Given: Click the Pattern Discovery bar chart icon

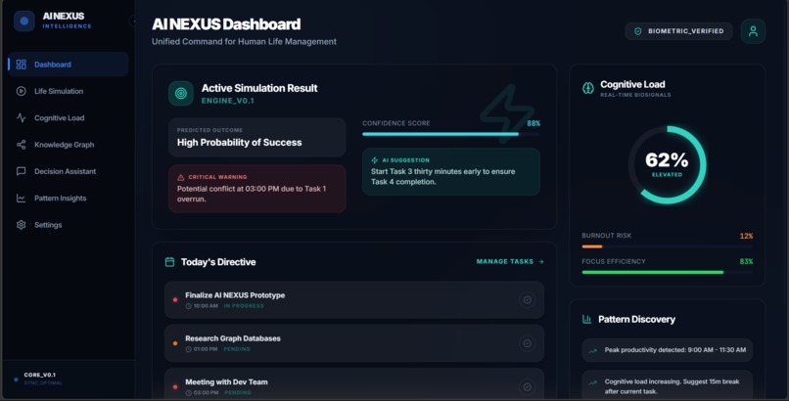Looking at the screenshot, I should coord(586,319).
